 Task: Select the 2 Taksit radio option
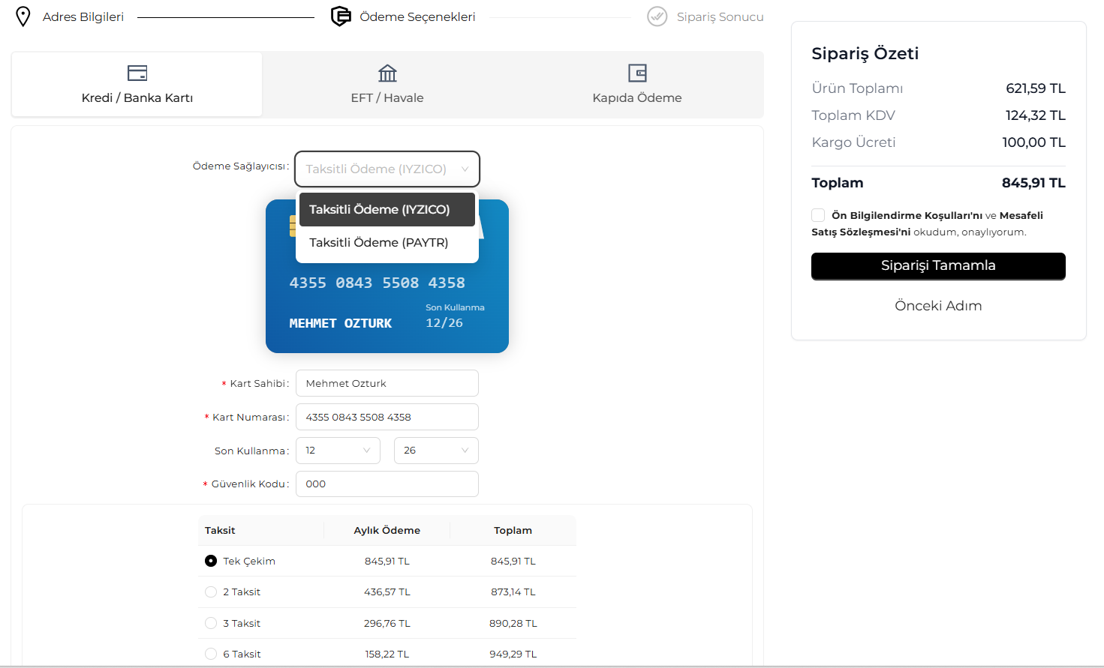211,592
